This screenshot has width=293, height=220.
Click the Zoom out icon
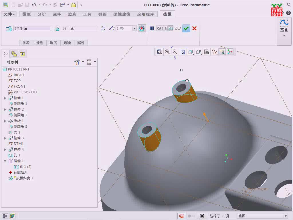(175, 52)
